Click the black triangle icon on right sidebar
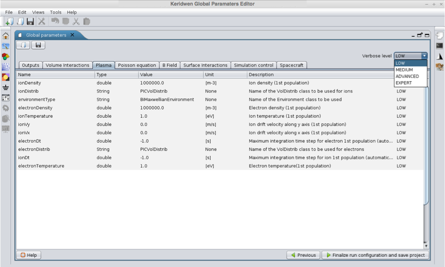Viewport: 445px width, 267px height. [439, 57]
